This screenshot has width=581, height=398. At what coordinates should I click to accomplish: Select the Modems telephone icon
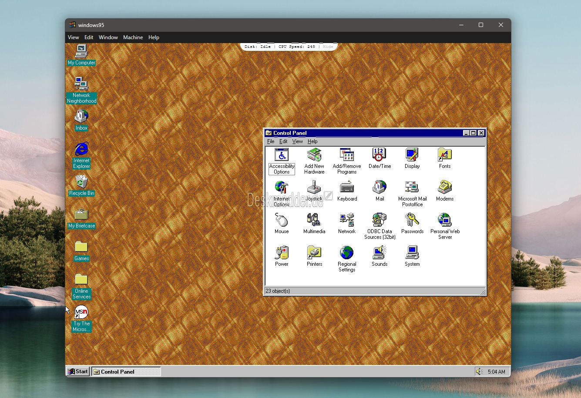coord(445,187)
